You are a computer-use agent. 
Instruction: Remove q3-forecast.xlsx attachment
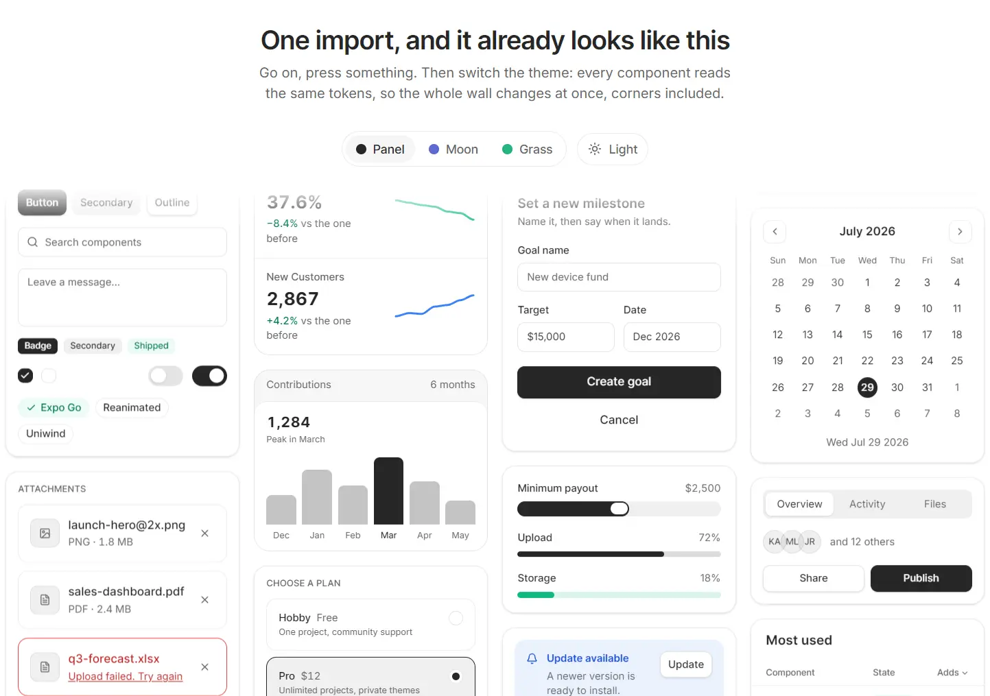(204, 667)
